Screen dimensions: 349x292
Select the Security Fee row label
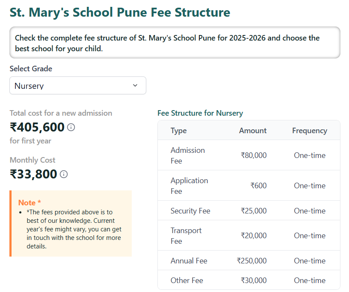coord(190,211)
